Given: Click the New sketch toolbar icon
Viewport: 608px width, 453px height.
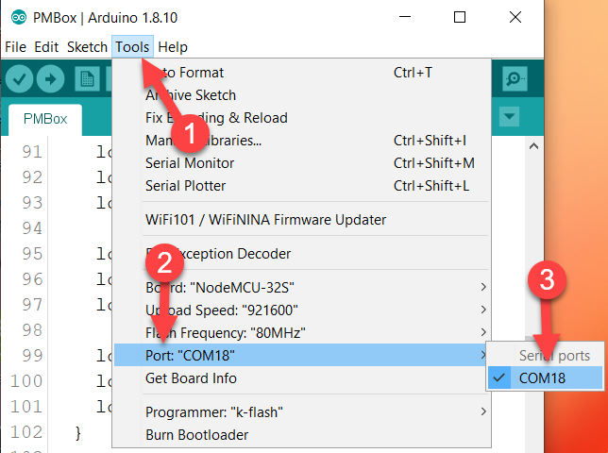Looking at the screenshot, I should [x=87, y=79].
